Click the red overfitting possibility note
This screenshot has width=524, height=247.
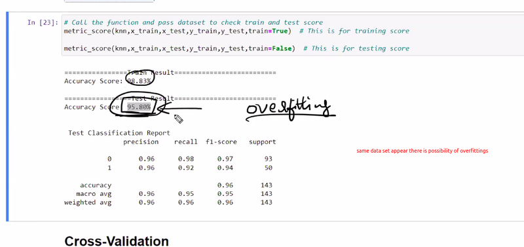tap(422, 151)
